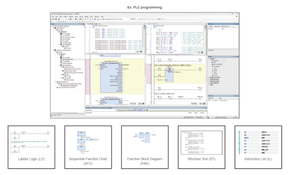Pick the Jump element in ToolBox
The image size is (298, 175).
click(214, 68)
